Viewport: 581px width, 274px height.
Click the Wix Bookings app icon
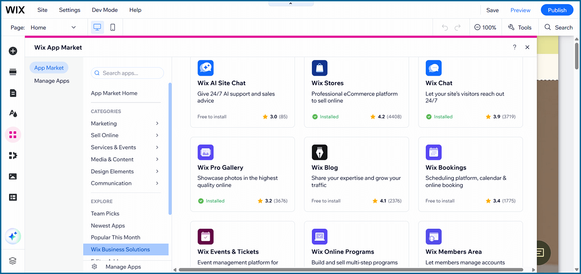pos(433,152)
